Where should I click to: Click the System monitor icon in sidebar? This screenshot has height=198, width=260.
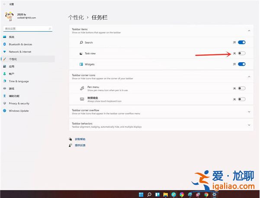[5, 37]
